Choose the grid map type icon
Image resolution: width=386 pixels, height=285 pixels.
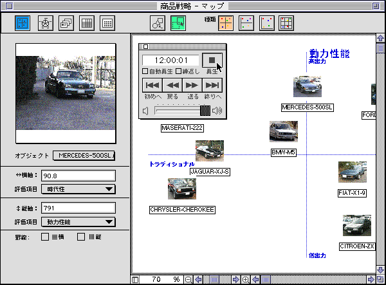click(286, 23)
